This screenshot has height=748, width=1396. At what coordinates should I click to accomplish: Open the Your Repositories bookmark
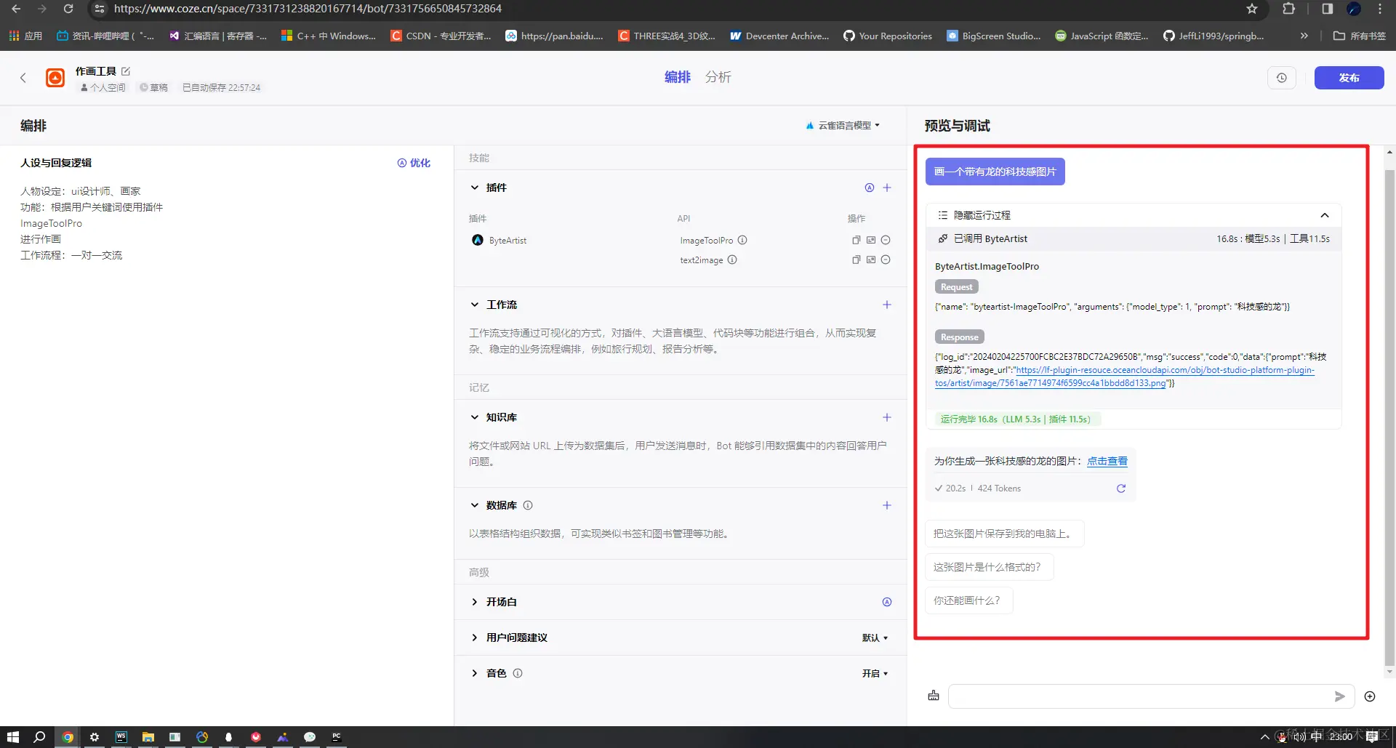[x=888, y=36]
